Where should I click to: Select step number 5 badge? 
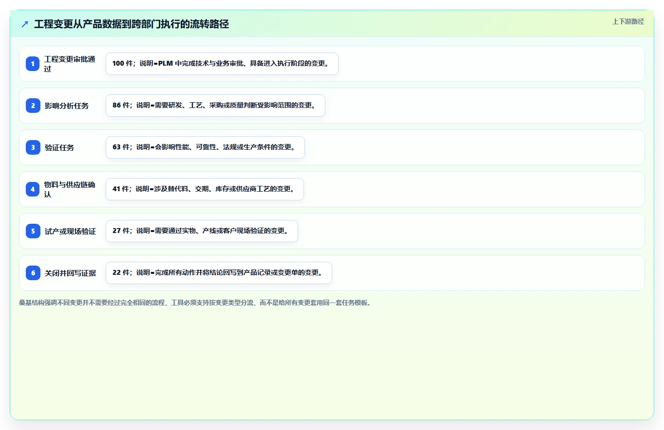click(33, 231)
